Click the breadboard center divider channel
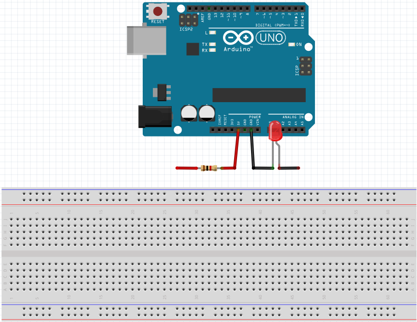The image size is (417, 322). (208, 253)
